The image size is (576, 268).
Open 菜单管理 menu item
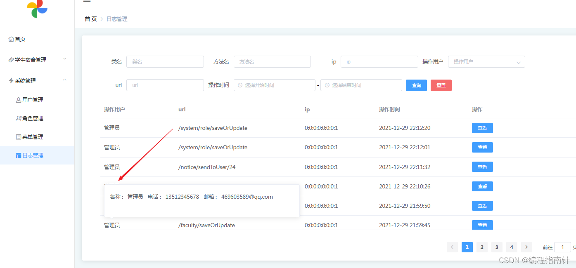point(37,137)
